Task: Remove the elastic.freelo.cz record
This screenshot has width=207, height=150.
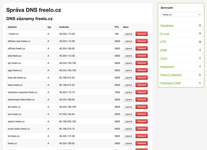Action: click(142, 121)
